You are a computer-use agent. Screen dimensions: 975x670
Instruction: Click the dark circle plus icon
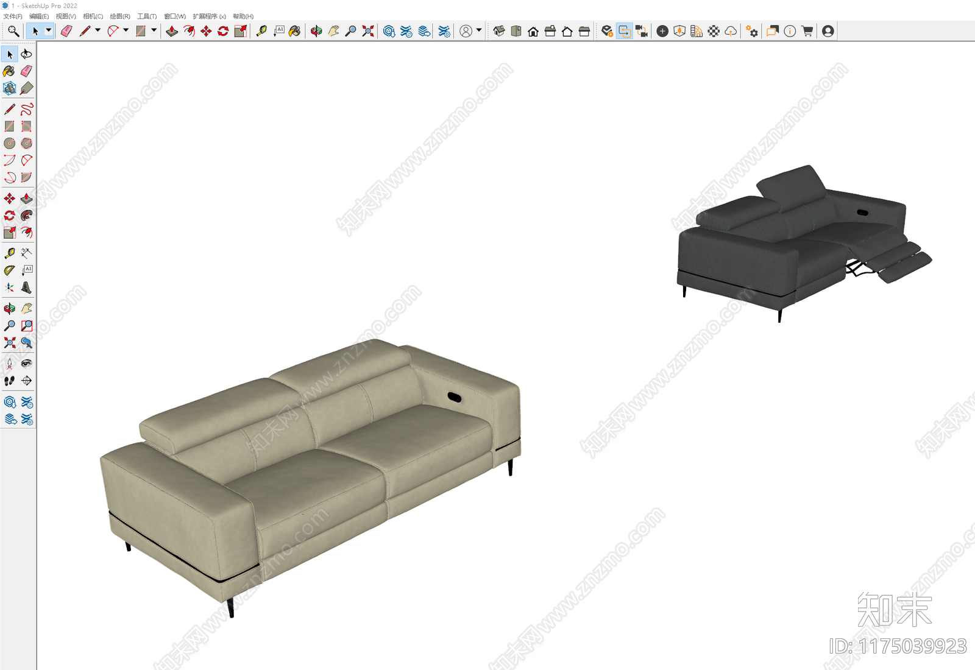[x=662, y=31]
